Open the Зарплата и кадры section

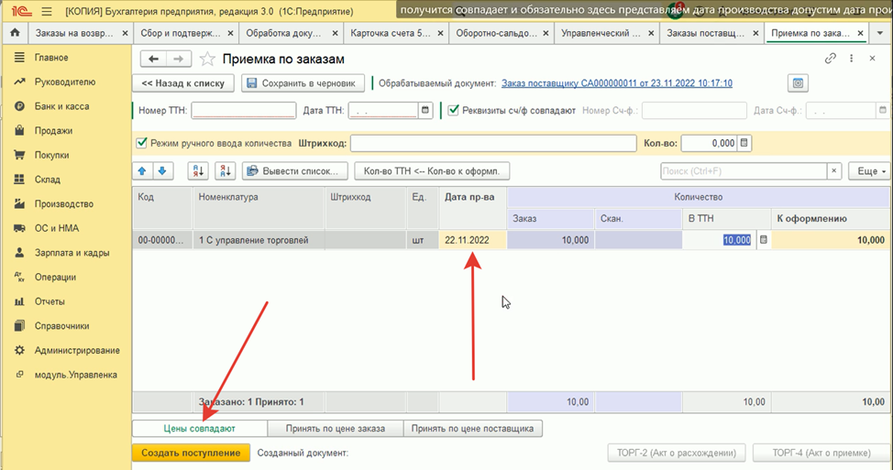(72, 253)
